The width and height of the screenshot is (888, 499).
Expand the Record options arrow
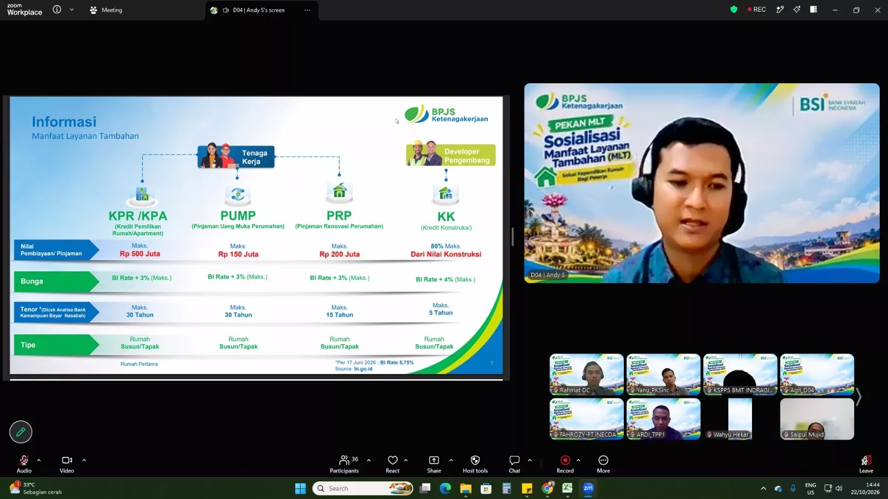[579, 460]
